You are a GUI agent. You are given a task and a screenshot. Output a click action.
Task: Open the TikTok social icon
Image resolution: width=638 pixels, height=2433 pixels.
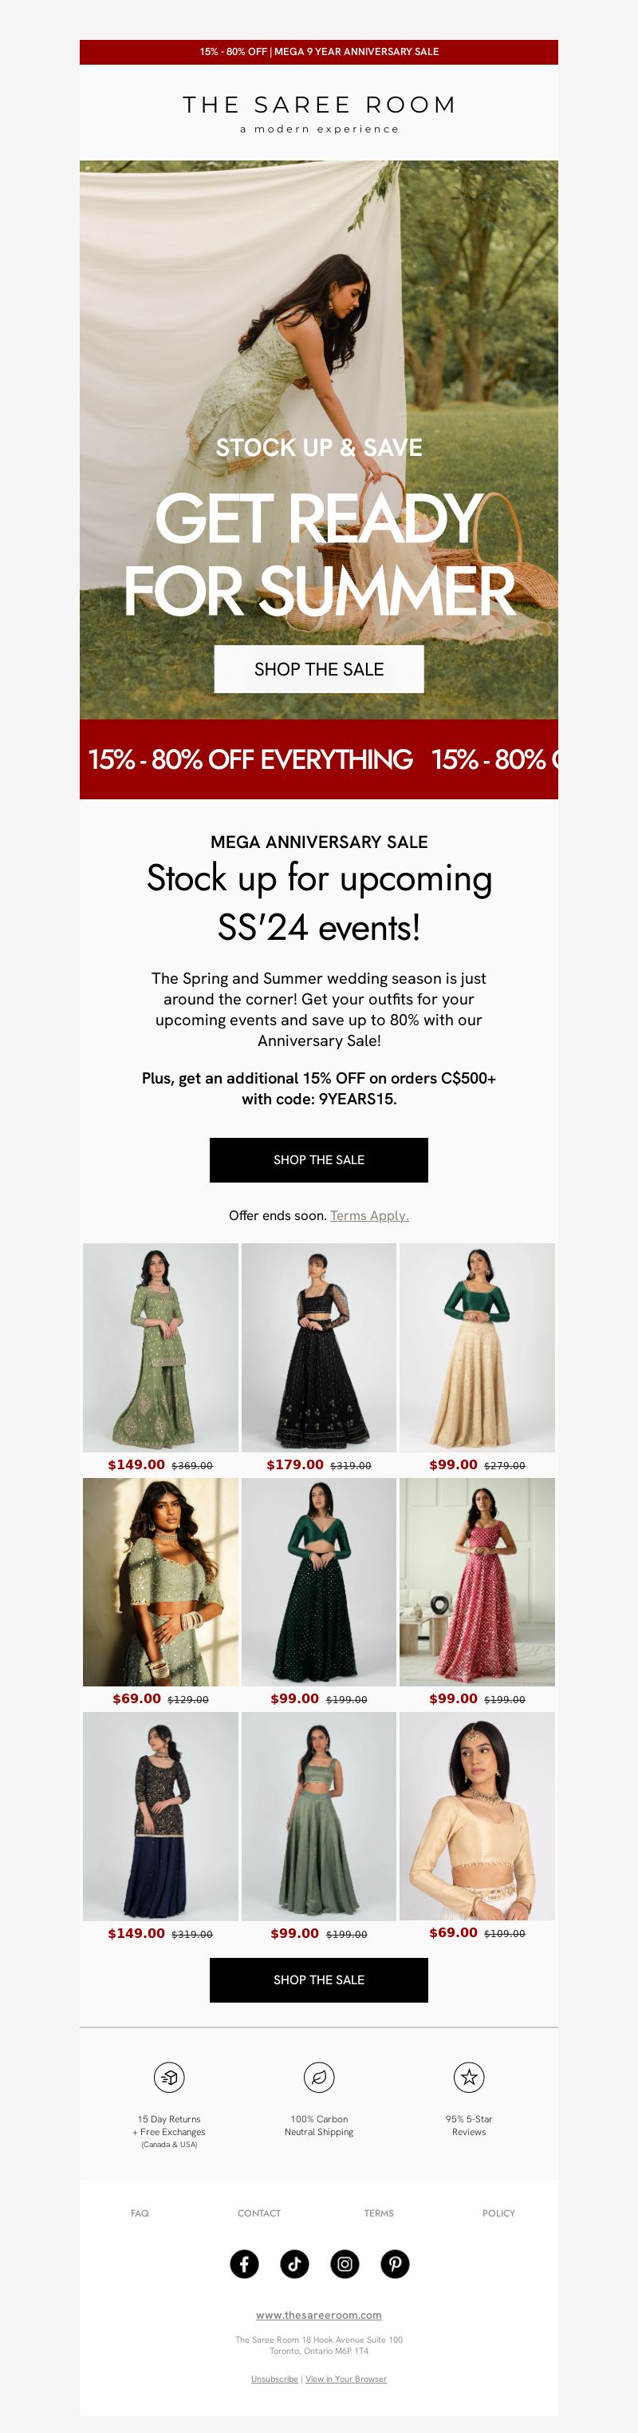pyautogui.click(x=294, y=2264)
